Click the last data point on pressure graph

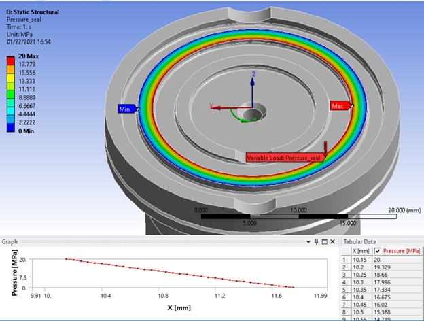click(x=294, y=288)
